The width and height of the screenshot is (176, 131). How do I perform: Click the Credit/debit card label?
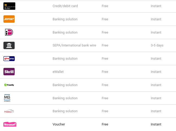coord(65,6)
